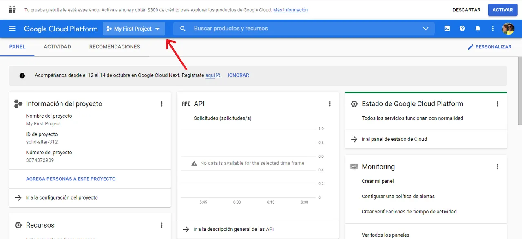Switch to the ACTIVIDAD tab
The width and height of the screenshot is (522, 239).
57,47
